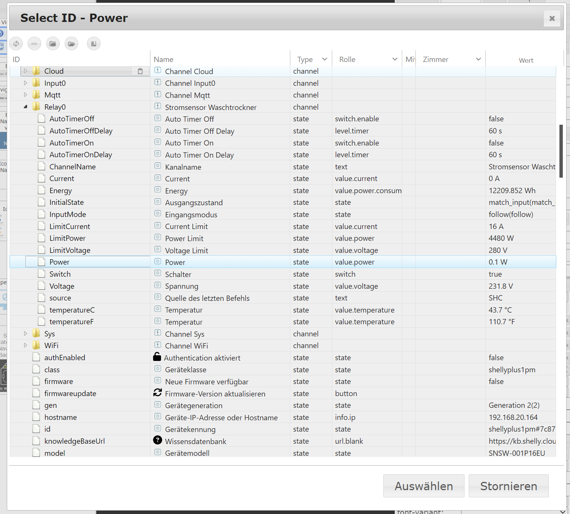This screenshot has width=570, height=514.
Task: Click state icon beside Schalter name
Action: click(158, 274)
